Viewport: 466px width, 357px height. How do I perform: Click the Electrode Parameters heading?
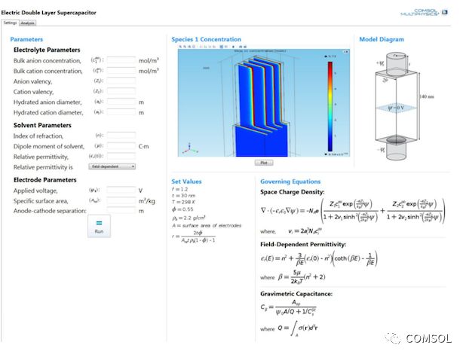45,180
